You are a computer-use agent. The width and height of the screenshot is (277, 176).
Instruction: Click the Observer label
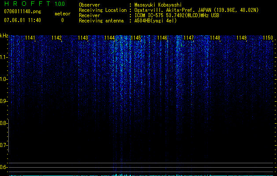89,5
